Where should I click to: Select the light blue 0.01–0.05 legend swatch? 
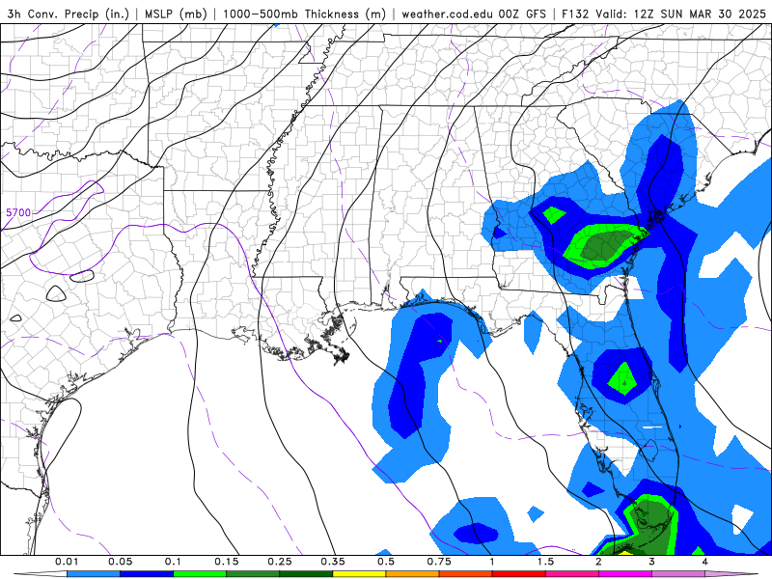tap(94, 574)
